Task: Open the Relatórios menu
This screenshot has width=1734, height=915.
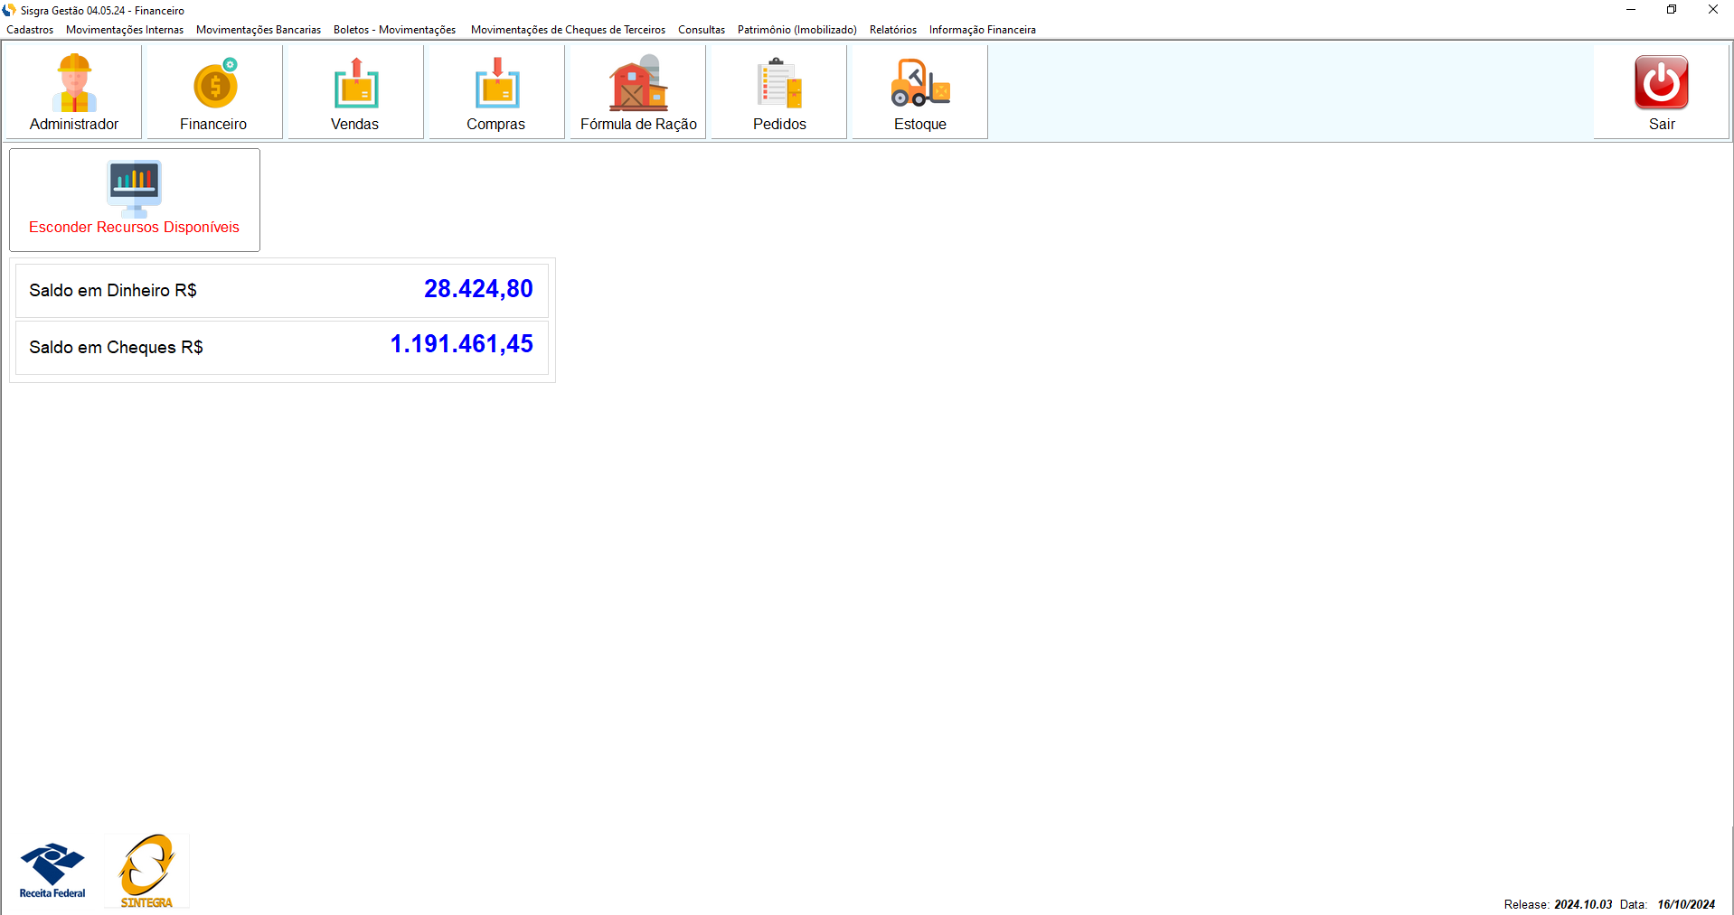Action: pos(893,30)
